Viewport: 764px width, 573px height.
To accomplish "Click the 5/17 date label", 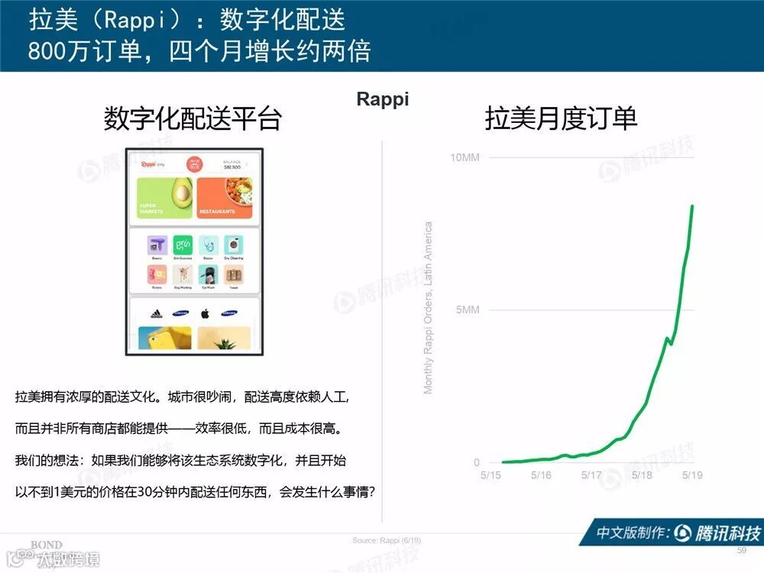I will coord(591,475).
